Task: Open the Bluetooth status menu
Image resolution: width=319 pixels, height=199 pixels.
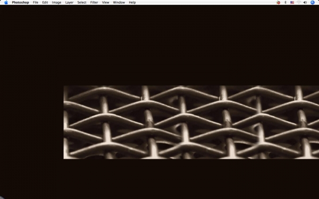Action: [285, 3]
